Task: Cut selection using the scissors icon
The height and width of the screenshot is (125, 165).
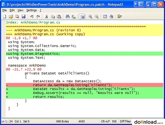Action: (x=47, y=16)
